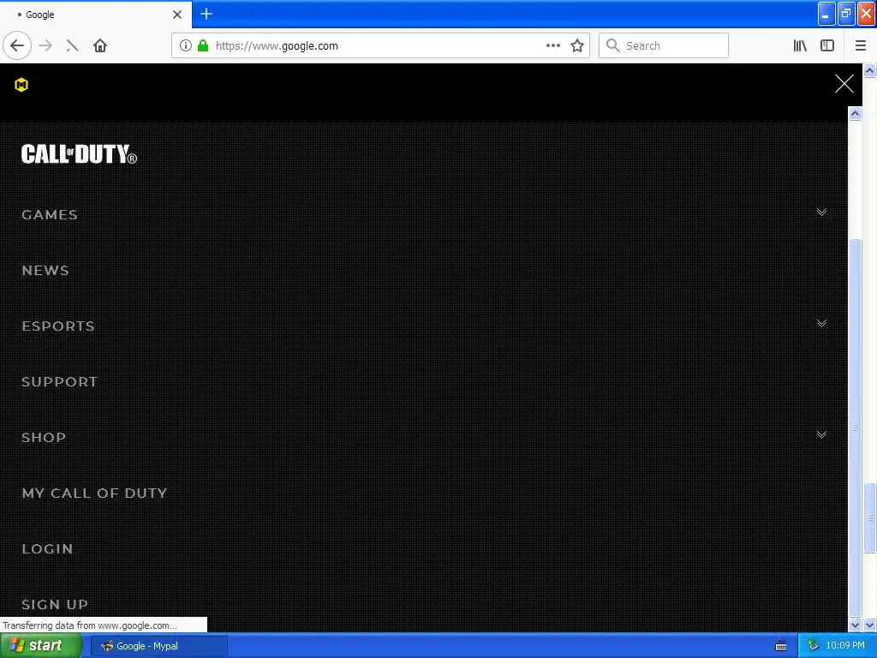Open the hamburger application menu
Viewport: 877px width, 658px height.
click(860, 46)
